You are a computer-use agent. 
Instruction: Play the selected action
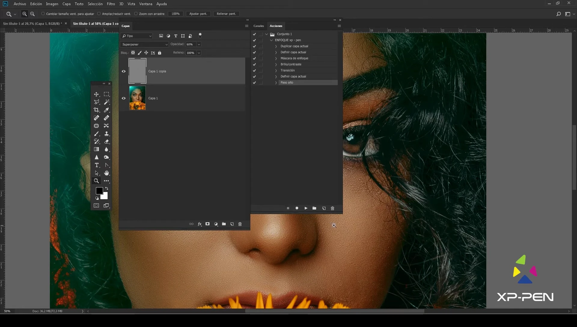click(306, 208)
